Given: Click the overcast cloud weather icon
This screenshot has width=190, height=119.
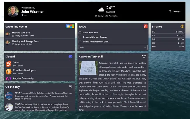Looking at the screenshot, I should [x=101, y=10].
